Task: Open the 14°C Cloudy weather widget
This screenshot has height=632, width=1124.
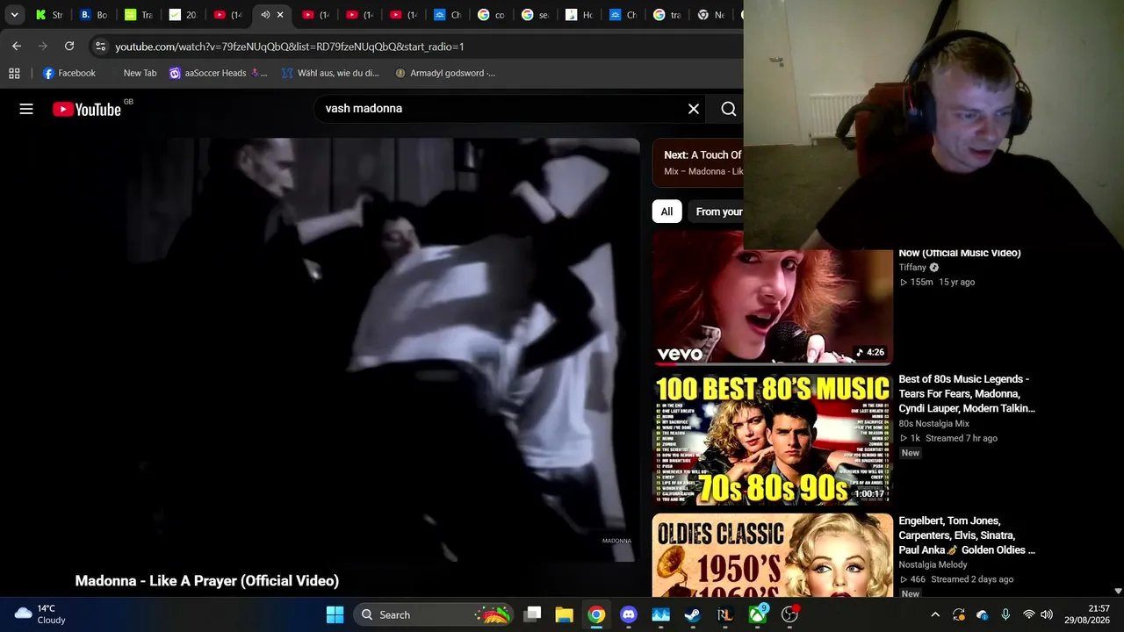Action: (x=40, y=614)
